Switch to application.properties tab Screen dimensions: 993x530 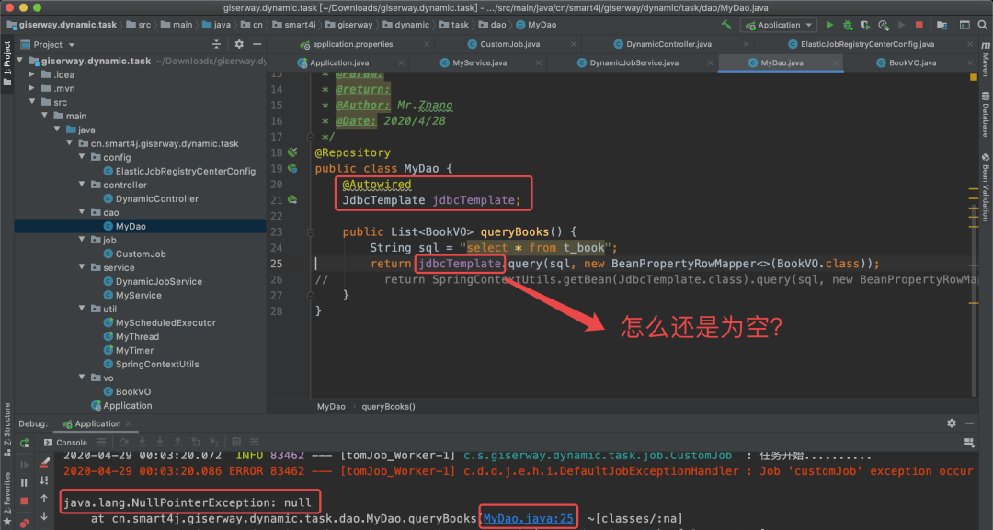[x=352, y=44]
